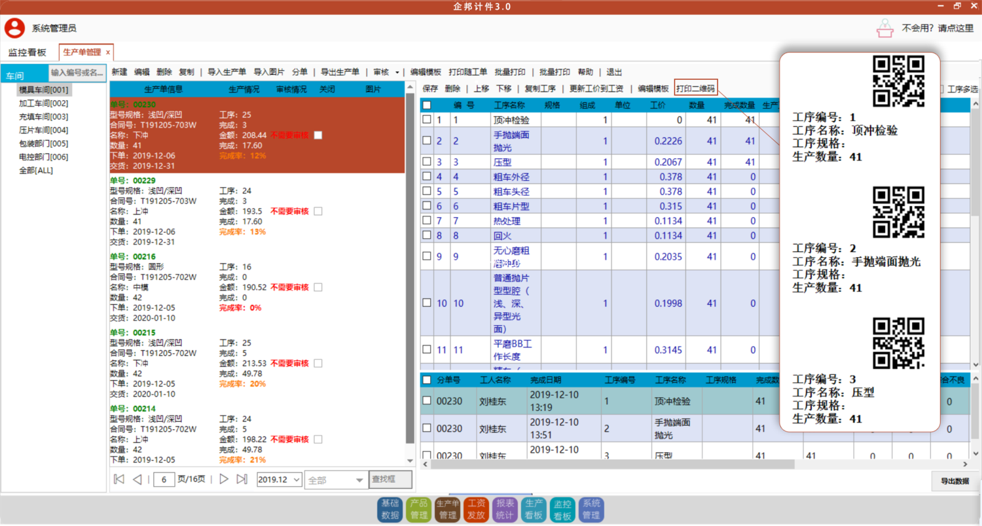Open 系统管理 from the bottom bar
The width and height of the screenshot is (982, 526).
click(591, 509)
